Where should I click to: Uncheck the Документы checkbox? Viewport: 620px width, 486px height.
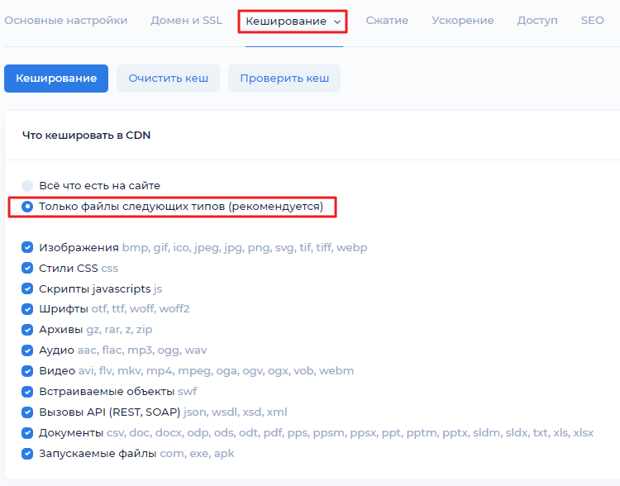27,432
